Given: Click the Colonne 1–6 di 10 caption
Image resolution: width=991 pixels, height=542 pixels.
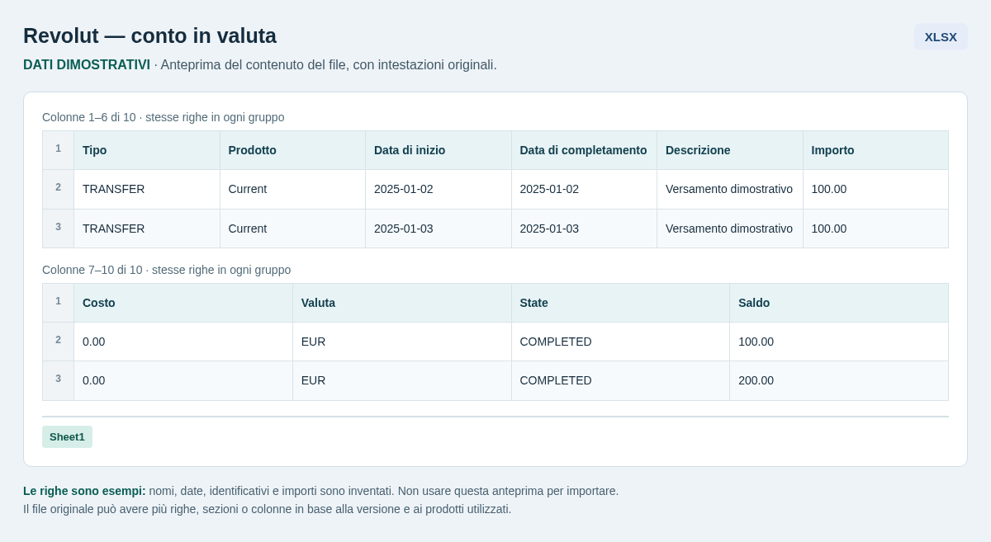Looking at the screenshot, I should coord(164,117).
